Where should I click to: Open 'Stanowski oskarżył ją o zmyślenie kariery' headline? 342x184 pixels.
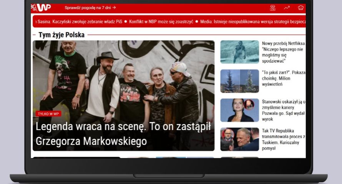click(x=283, y=110)
